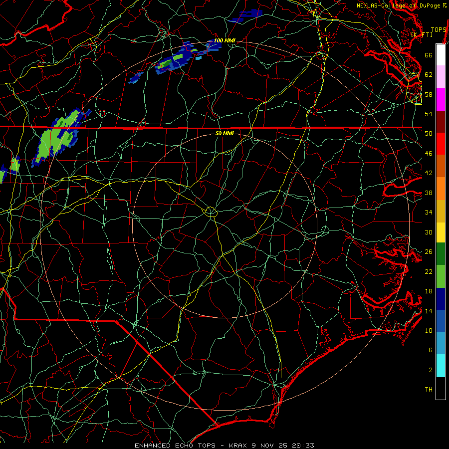Click the "42" legend value
The image size is (449, 449).
click(x=429, y=173)
